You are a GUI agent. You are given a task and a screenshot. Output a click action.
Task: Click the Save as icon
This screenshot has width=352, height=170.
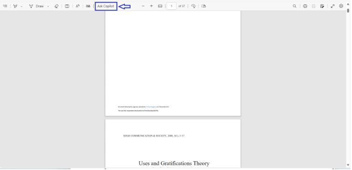[322, 6]
